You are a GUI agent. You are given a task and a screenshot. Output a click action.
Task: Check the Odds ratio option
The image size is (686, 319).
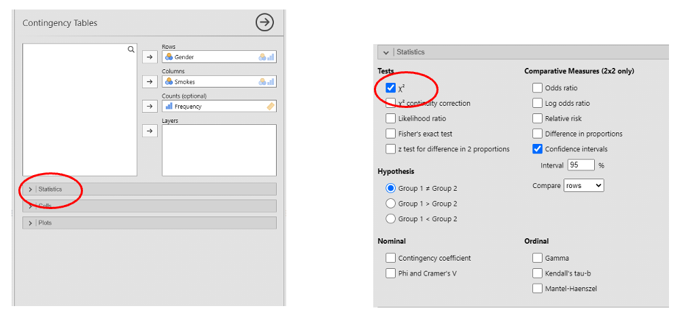pos(537,88)
